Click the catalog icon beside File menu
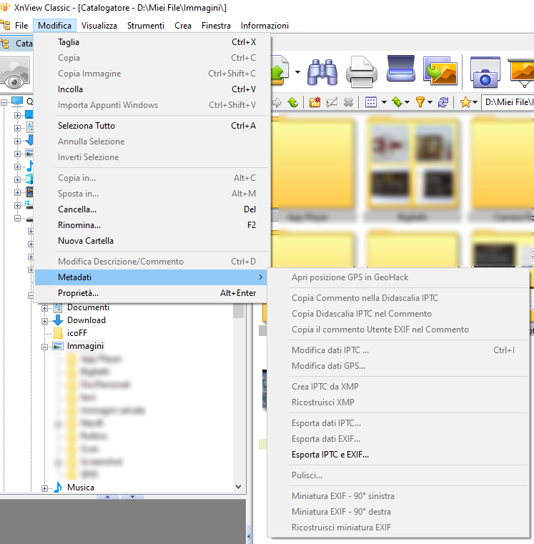Image resolution: width=534 pixels, height=544 pixels. 5,25
